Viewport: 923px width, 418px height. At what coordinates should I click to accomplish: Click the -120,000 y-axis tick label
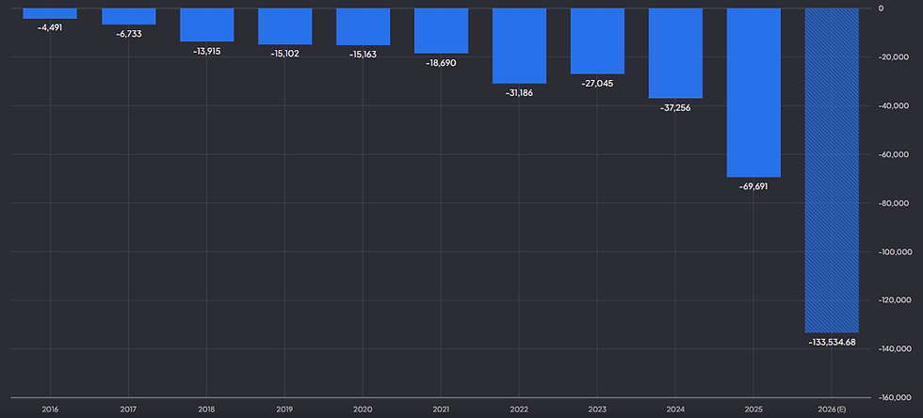[x=896, y=300]
